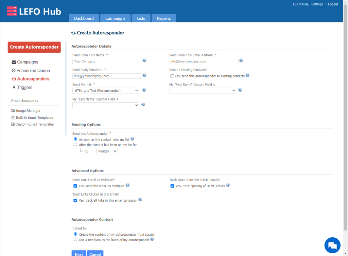Open the Email Format dropdown
348x256 pixels.
coord(106,91)
